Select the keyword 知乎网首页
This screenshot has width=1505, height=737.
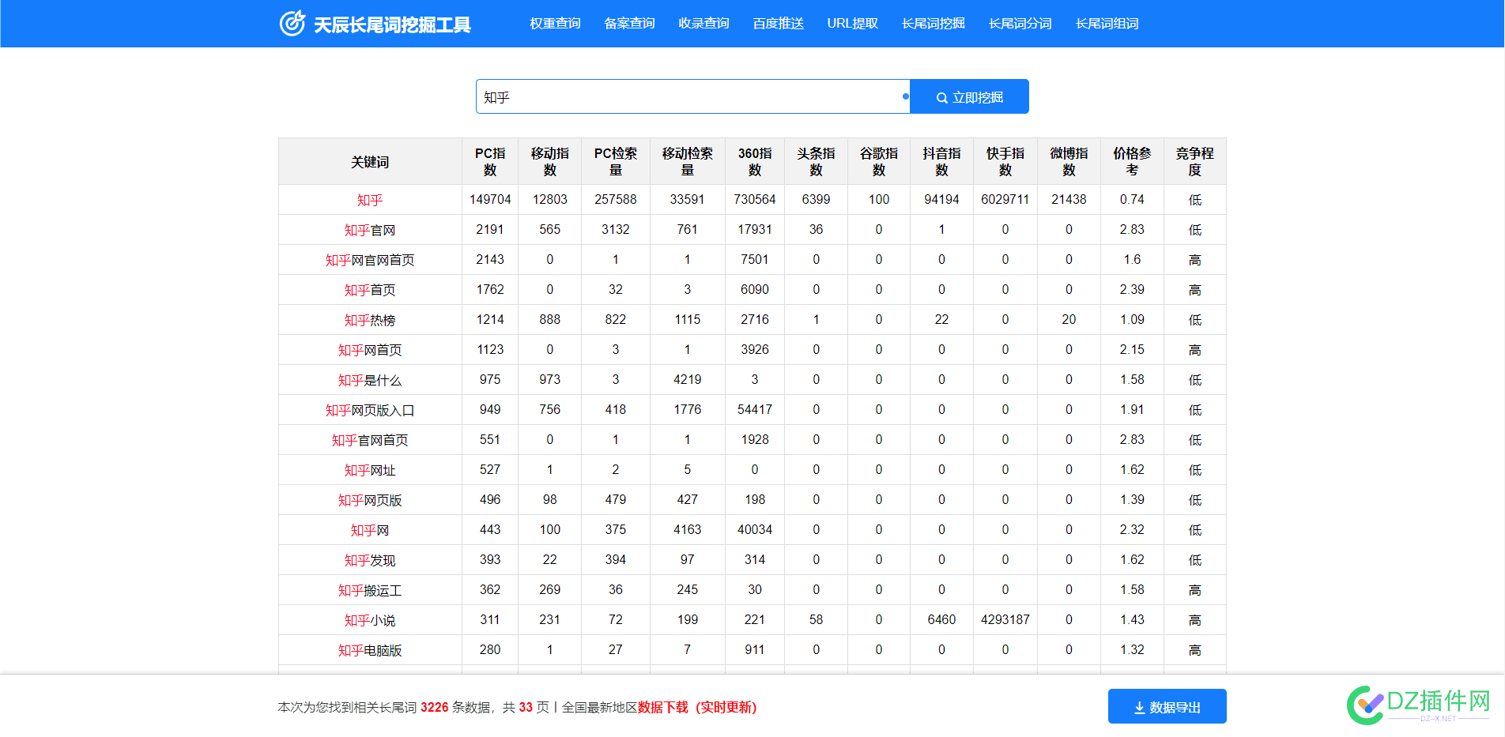point(370,350)
